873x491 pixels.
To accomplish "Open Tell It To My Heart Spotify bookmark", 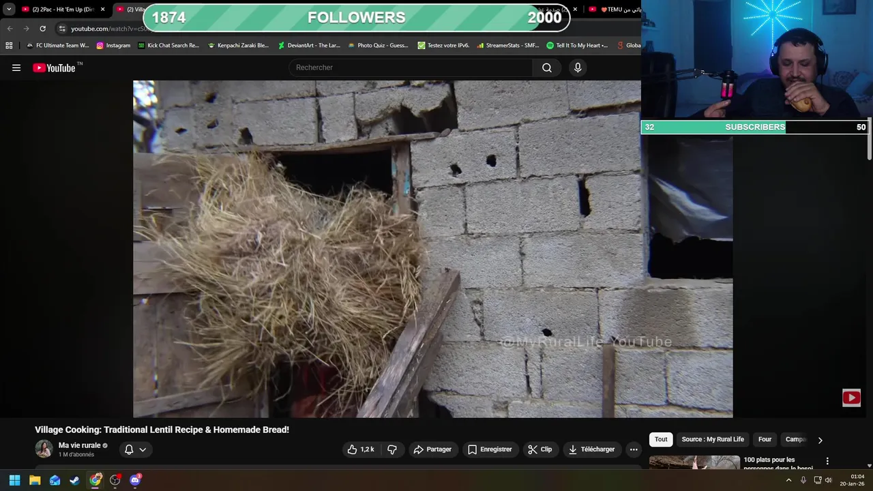I will point(577,46).
